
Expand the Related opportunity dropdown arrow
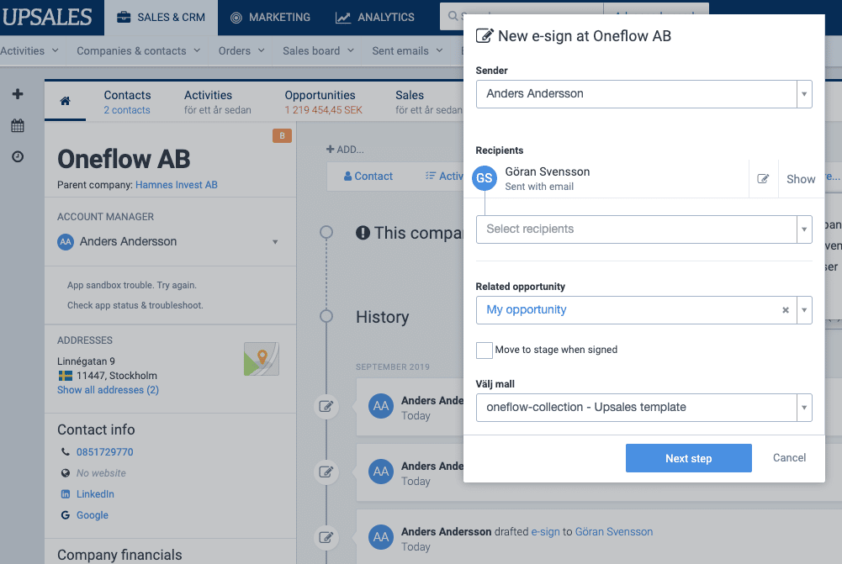pos(804,310)
